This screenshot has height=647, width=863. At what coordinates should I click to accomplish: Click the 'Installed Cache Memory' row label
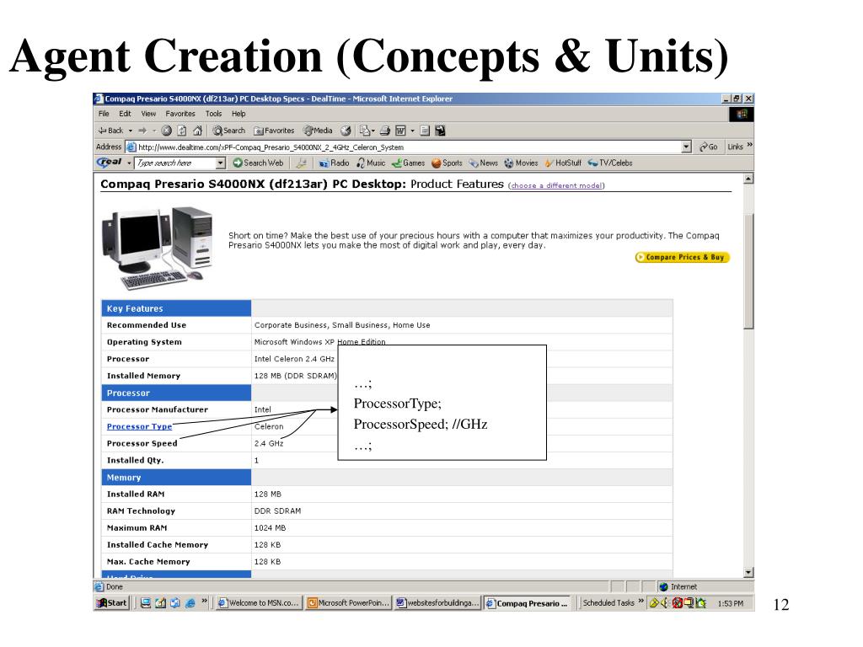(x=158, y=545)
